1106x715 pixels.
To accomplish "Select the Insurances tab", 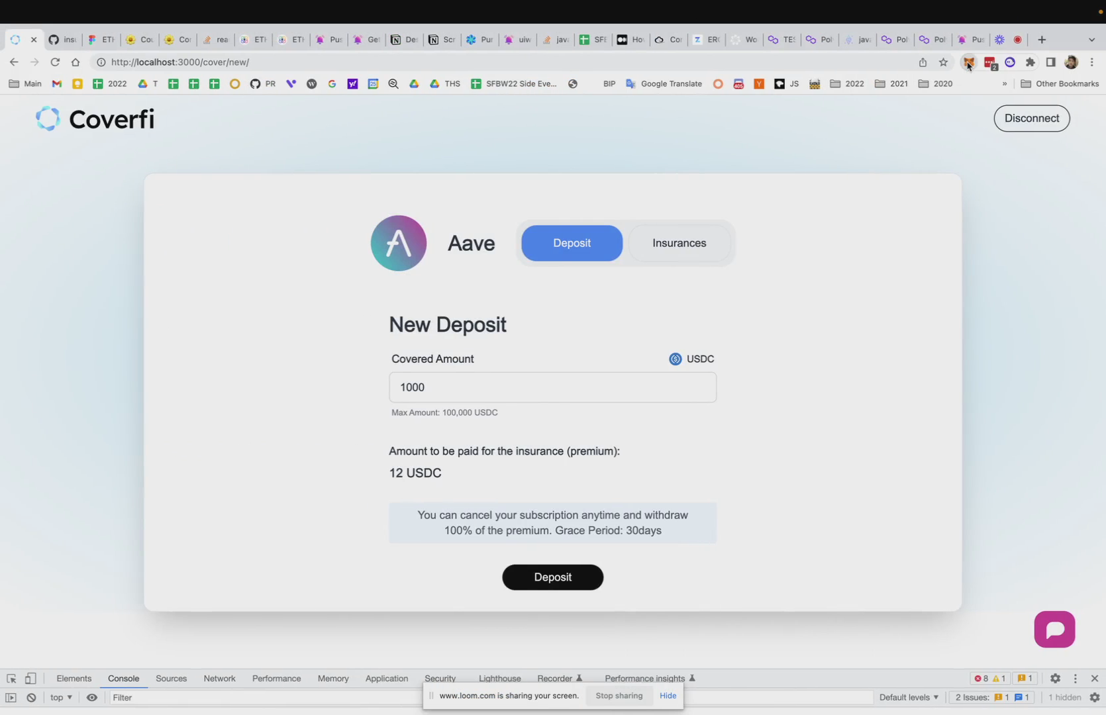I will (679, 243).
